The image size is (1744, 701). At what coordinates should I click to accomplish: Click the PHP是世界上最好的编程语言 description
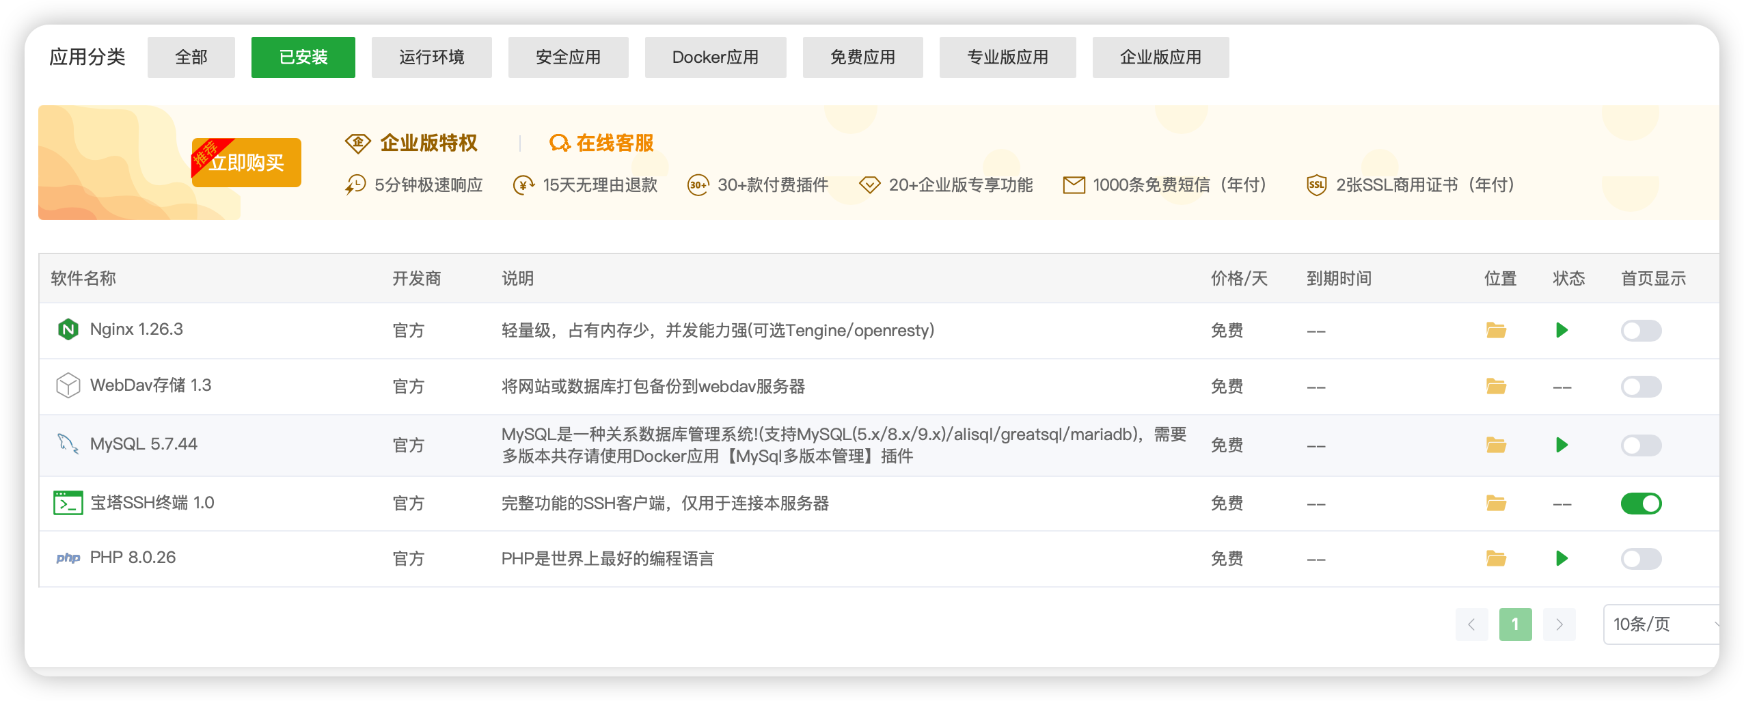click(x=608, y=559)
